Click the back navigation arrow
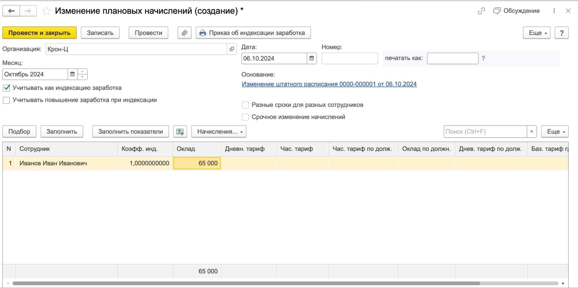Viewport: 578px width, 288px height. click(x=11, y=11)
